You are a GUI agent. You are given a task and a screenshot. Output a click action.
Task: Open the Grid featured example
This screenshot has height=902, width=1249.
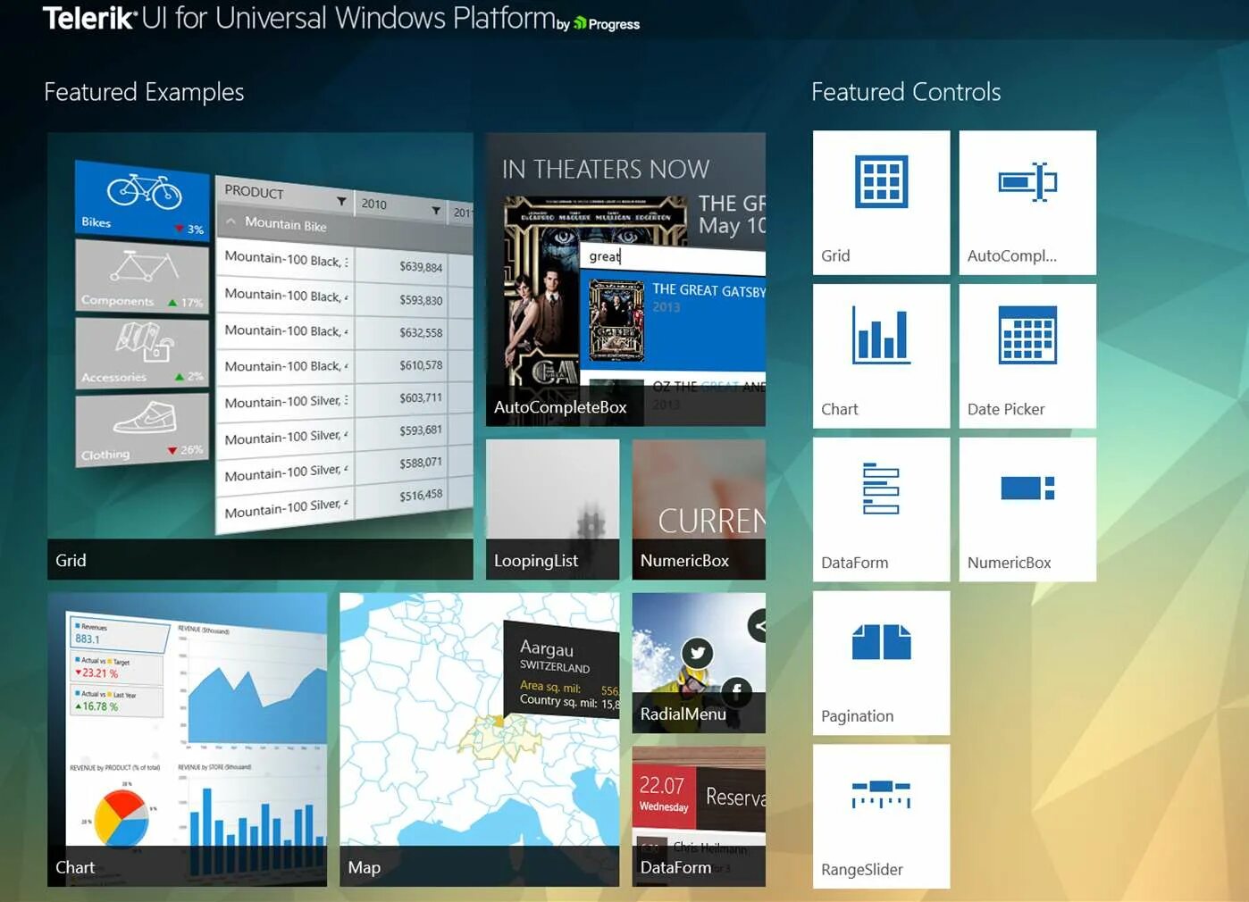260,356
